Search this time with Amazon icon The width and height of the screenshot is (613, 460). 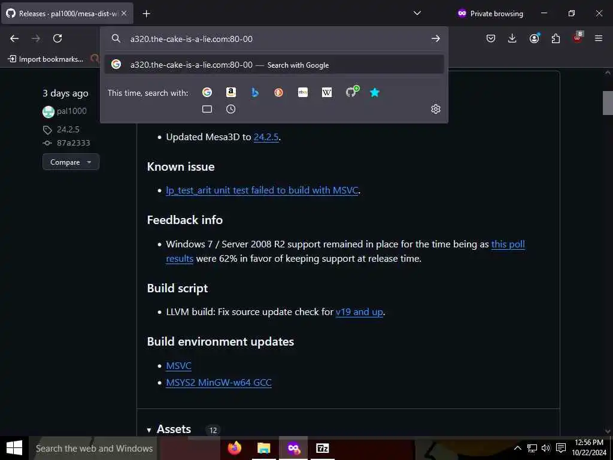pyautogui.click(x=231, y=92)
